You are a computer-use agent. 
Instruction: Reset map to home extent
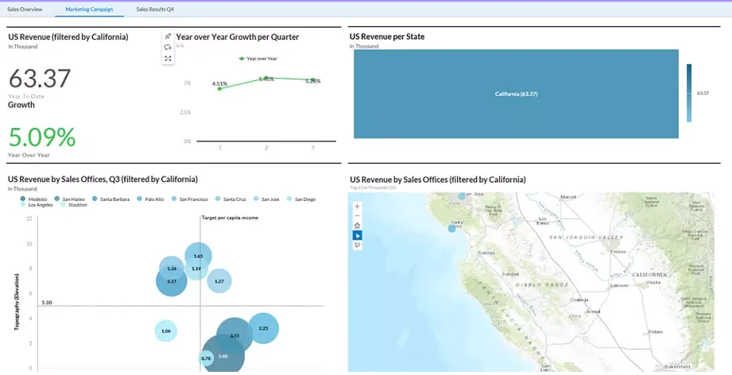tap(357, 226)
